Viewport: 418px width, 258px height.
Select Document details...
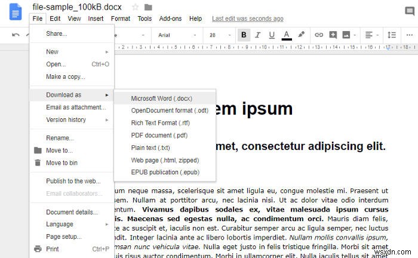tap(72, 212)
